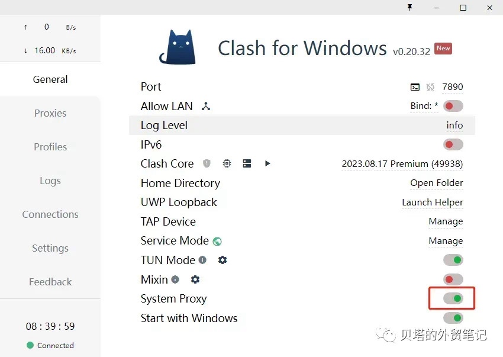Screen dimensions: 503x357
Task: Click Launch Helper for UWP Loopback
Action: pyautogui.click(x=433, y=202)
